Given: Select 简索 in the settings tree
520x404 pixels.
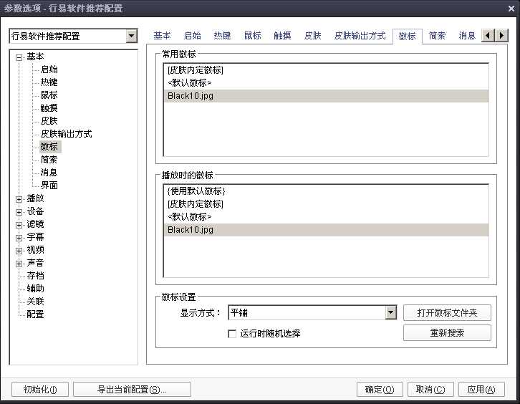Looking at the screenshot, I should pos(49,160).
